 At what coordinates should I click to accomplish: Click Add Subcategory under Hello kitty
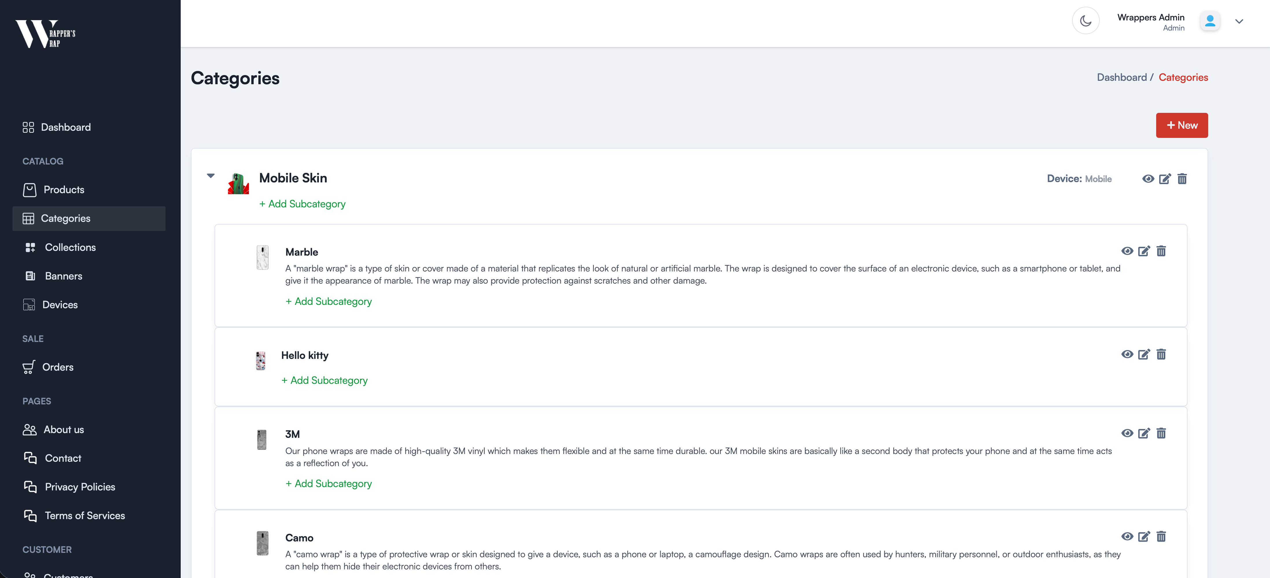click(324, 380)
